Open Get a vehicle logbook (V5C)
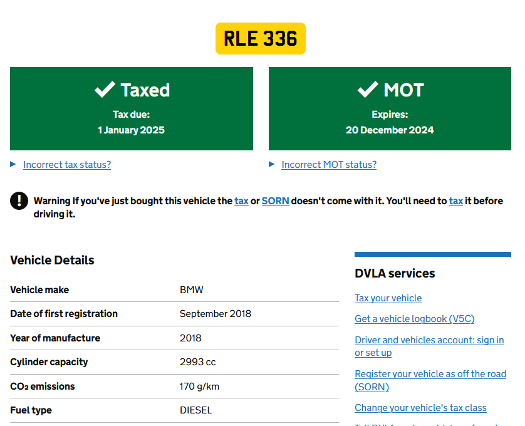 414,319
